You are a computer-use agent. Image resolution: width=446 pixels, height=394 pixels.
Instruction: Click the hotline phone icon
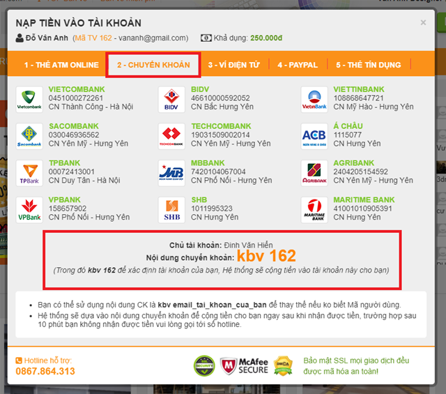tap(19, 361)
